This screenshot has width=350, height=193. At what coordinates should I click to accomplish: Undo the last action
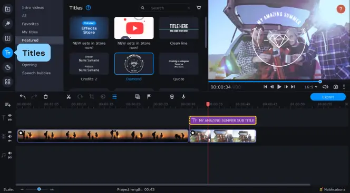point(23,97)
